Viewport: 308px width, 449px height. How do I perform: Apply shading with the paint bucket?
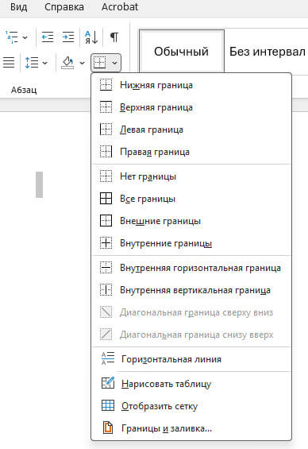[67, 63]
